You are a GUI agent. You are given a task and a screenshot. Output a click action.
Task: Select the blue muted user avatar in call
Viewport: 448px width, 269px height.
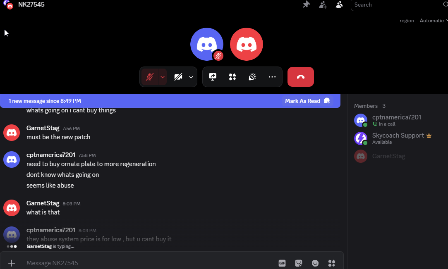[x=207, y=44]
